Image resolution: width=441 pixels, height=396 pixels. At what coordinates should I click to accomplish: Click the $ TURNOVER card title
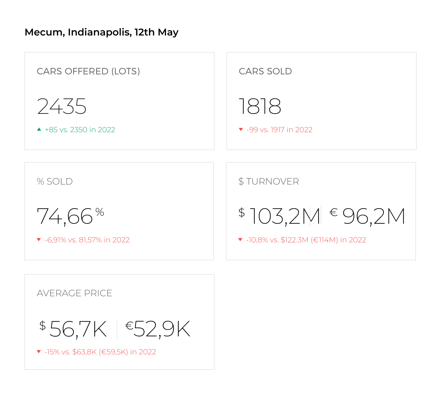point(269,181)
